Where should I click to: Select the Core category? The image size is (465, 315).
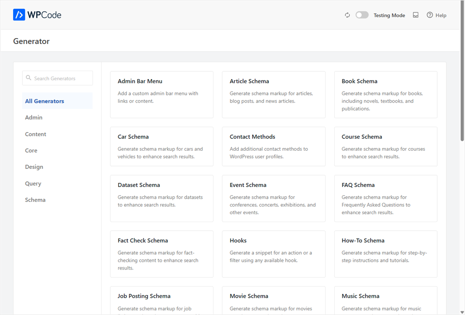31,150
